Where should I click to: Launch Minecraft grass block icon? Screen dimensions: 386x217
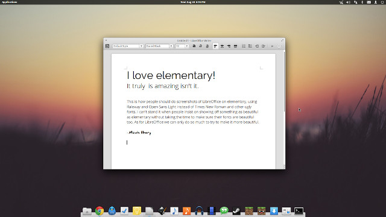(249, 211)
